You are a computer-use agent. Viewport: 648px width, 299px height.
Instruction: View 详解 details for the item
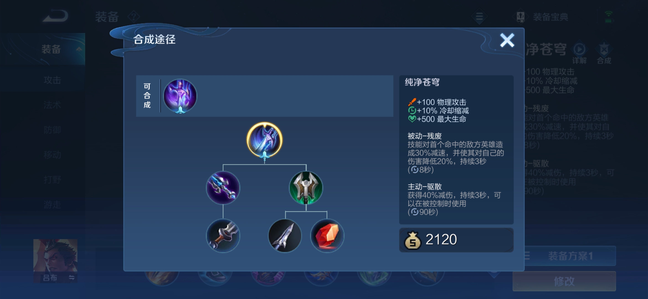tap(579, 53)
